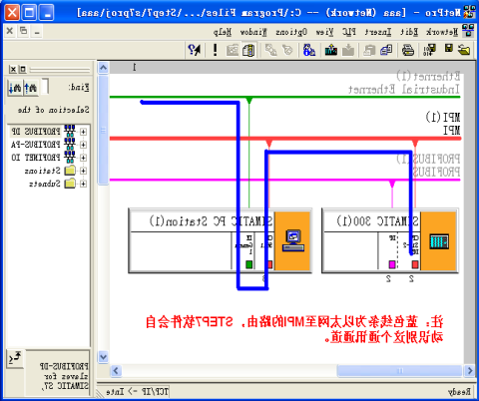Click the PROFIBUS-PA network icon
This screenshot has height=401, width=479.
70,145
